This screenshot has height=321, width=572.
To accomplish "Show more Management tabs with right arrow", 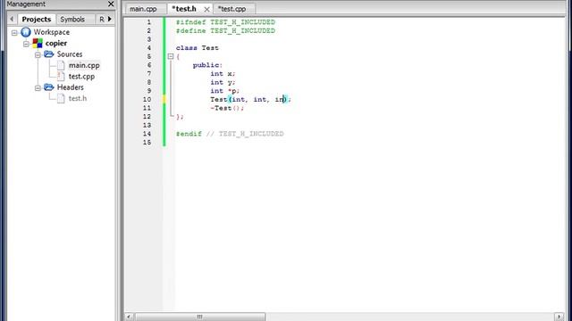I will 109,19.
